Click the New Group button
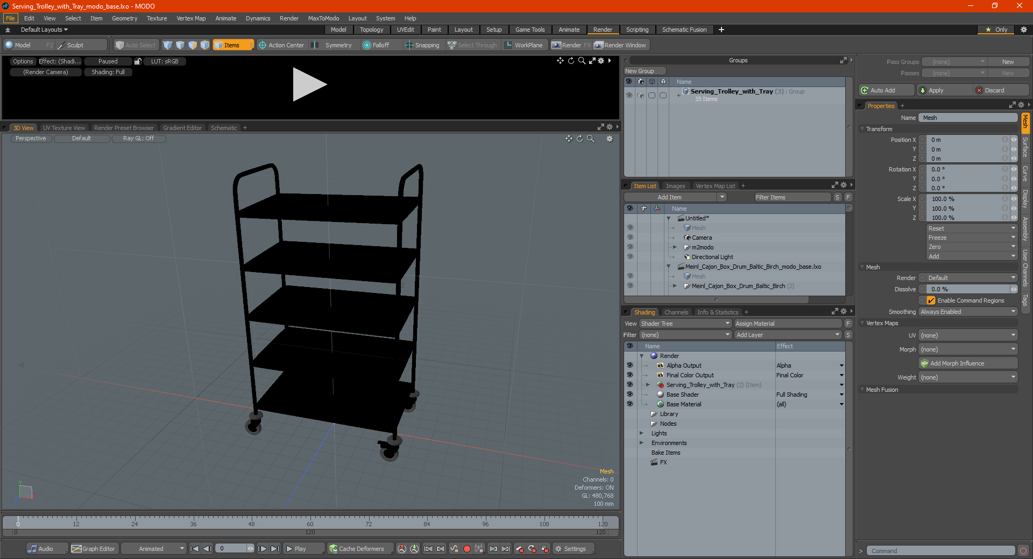Image resolution: width=1033 pixels, height=559 pixels. click(x=645, y=71)
